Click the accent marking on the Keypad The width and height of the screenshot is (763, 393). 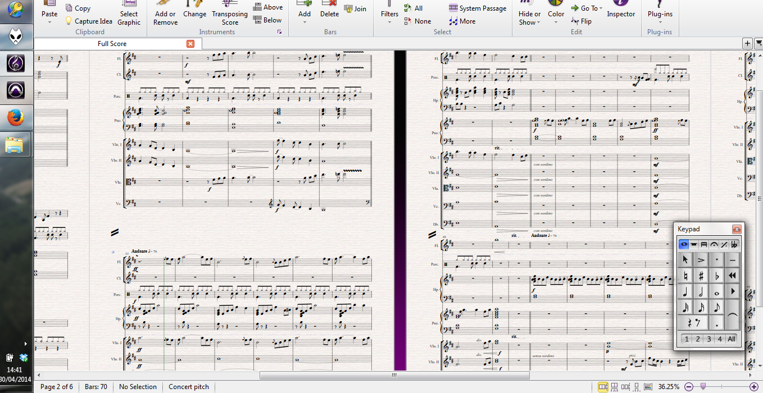click(x=701, y=260)
